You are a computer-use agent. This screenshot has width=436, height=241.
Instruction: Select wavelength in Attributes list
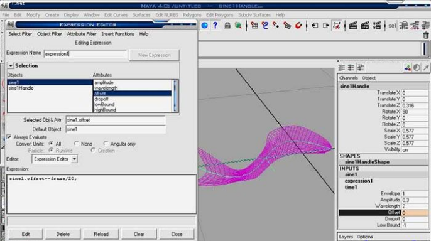[106, 88]
